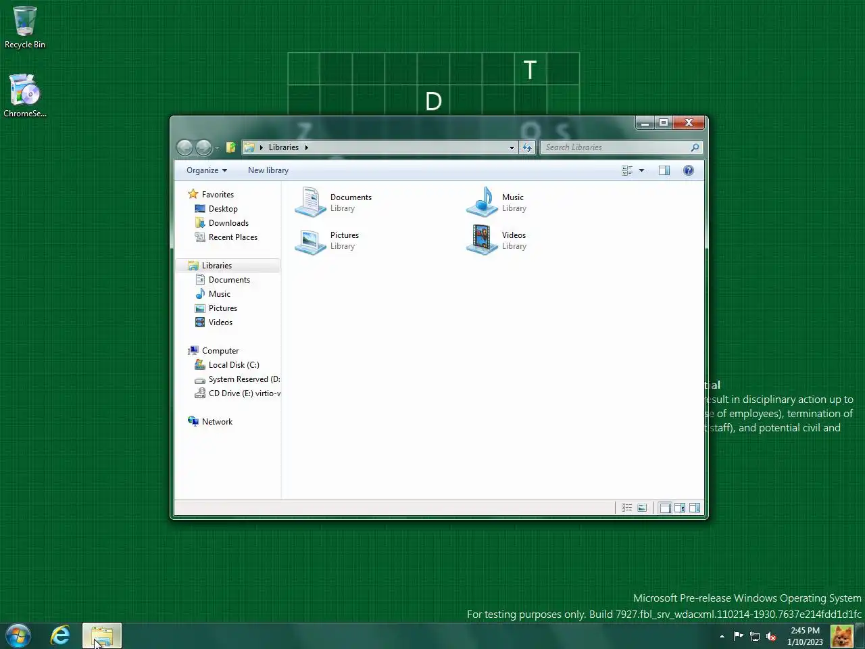Toggle the pane layout showing blank right pane
The height and width of the screenshot is (649, 865).
695,508
